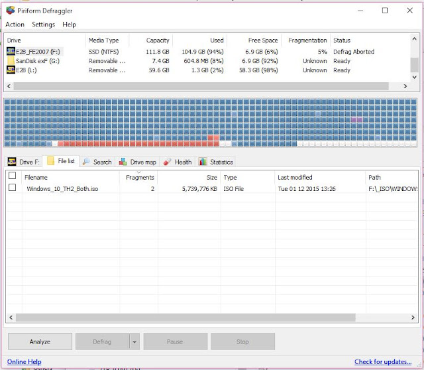Viewport: 424px width, 370px height.
Task: Click file list horizontal scroll right arrow
Action: [413, 318]
